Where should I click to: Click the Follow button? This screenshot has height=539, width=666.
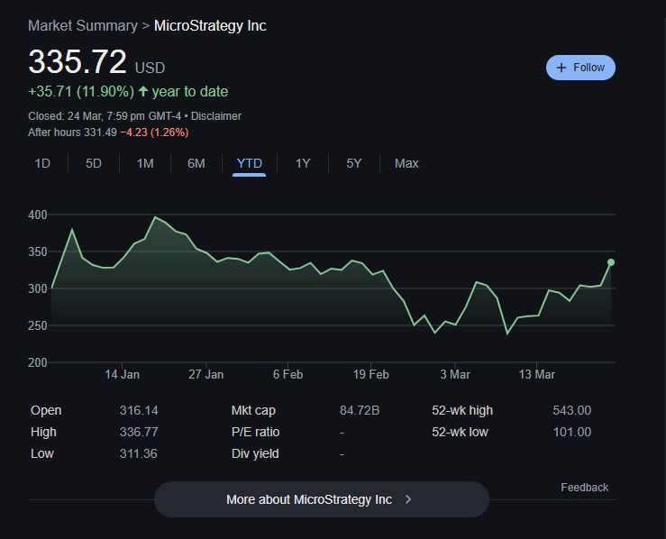pyautogui.click(x=580, y=68)
